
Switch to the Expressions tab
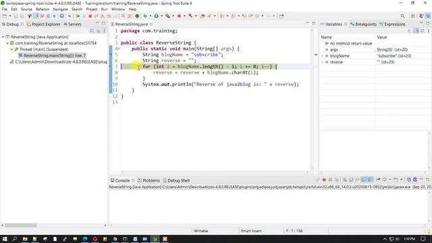point(392,24)
